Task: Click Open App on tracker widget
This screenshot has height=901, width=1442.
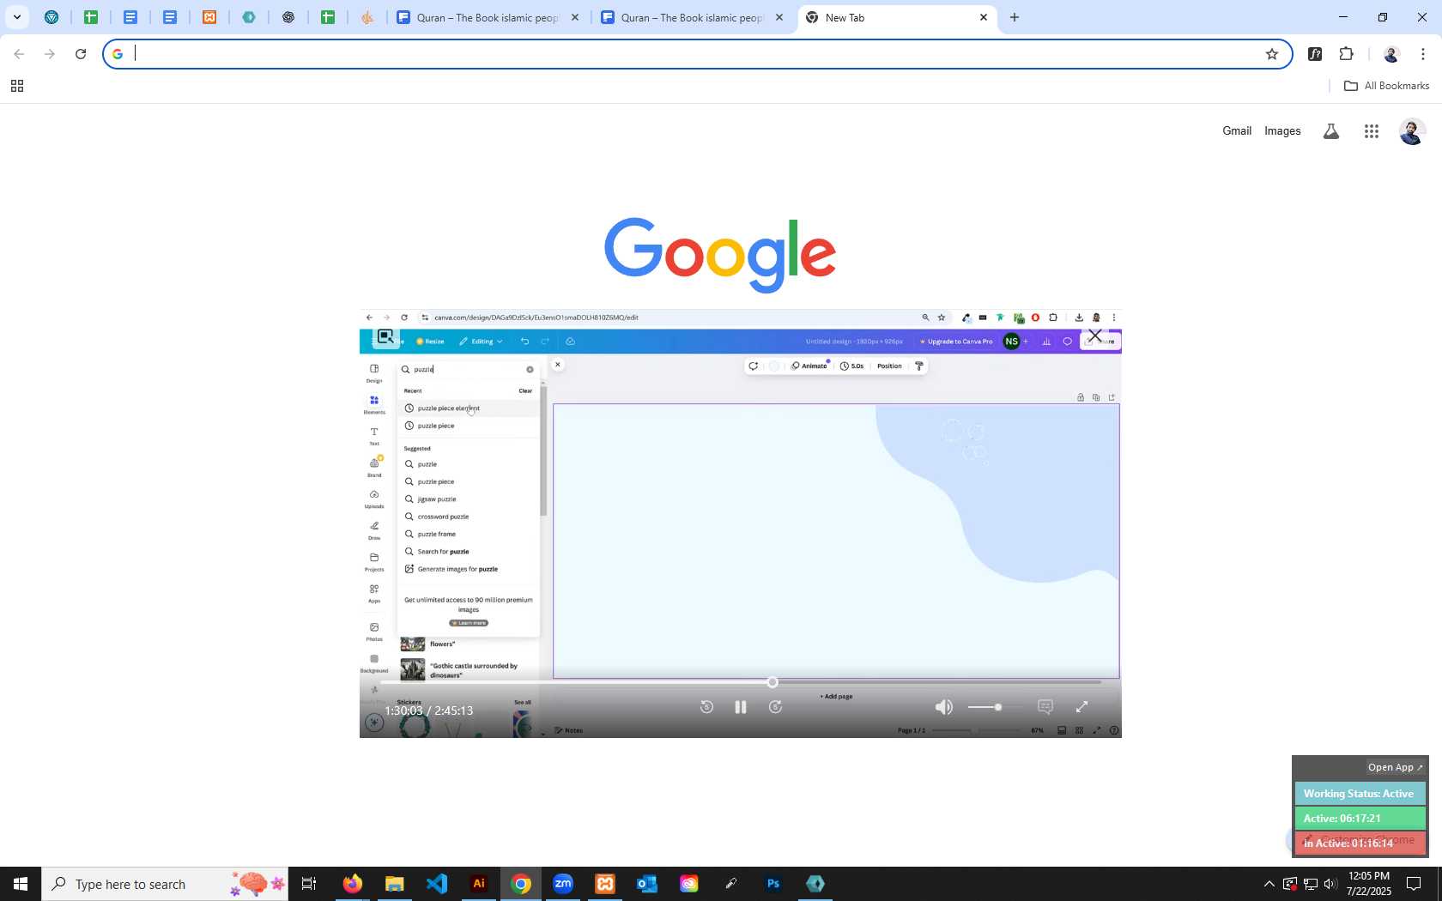Action: pyautogui.click(x=1395, y=767)
